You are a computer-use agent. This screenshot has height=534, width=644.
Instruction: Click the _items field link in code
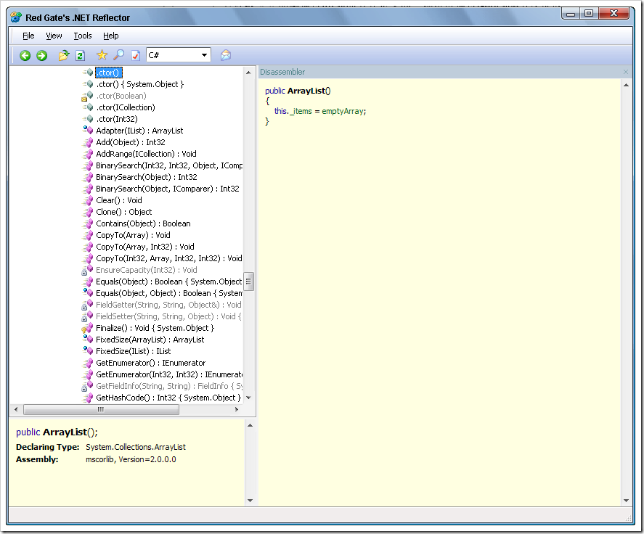pyautogui.click(x=301, y=111)
